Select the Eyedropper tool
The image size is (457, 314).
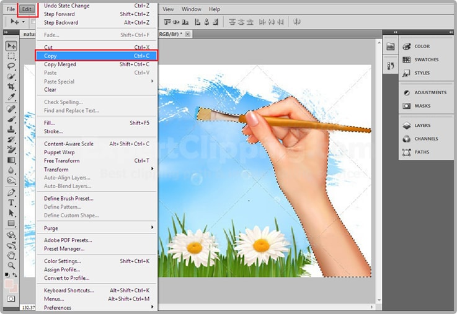[11, 97]
